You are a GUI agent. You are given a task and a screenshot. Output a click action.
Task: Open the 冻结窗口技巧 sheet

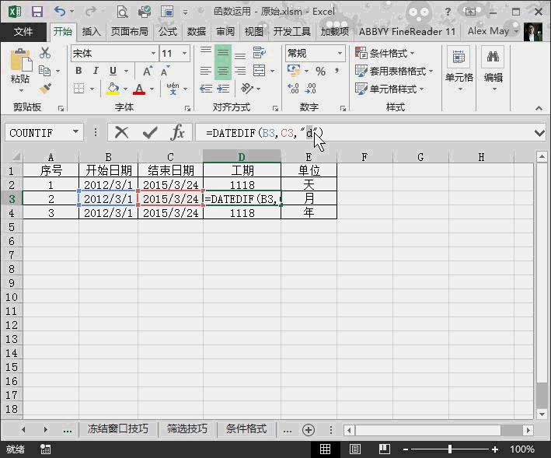[117, 428]
